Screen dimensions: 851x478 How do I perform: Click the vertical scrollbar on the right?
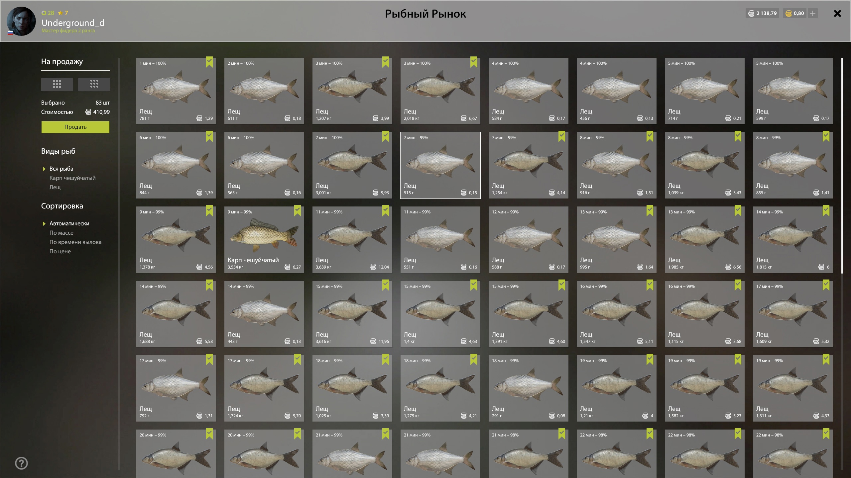pyautogui.click(x=842, y=166)
